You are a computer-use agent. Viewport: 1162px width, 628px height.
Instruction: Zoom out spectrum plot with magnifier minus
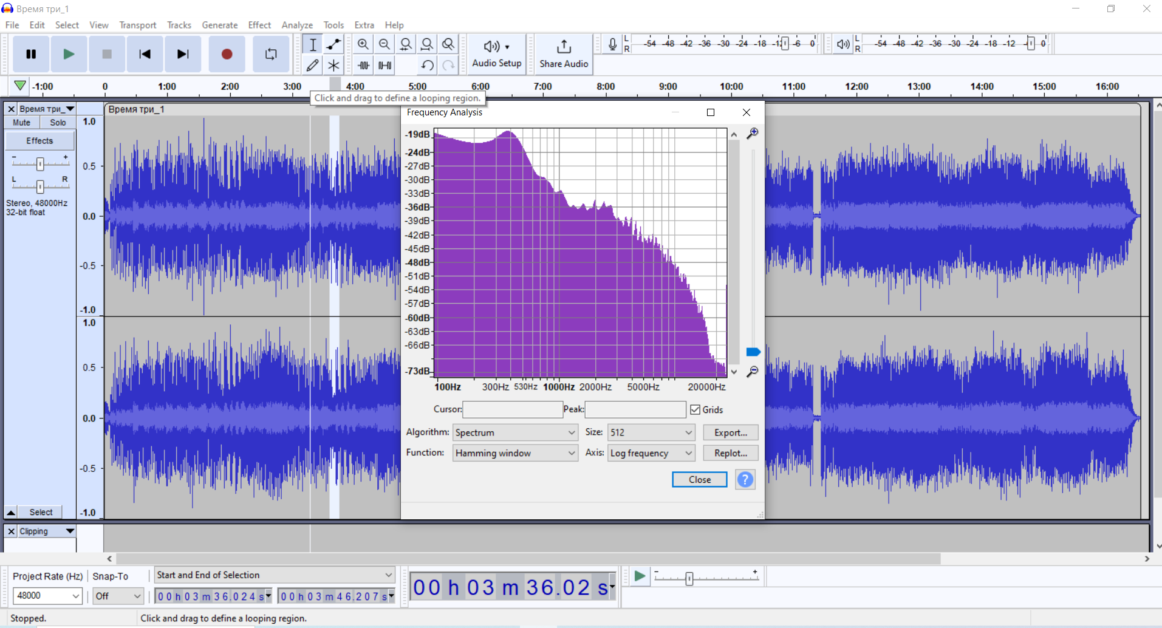click(753, 371)
